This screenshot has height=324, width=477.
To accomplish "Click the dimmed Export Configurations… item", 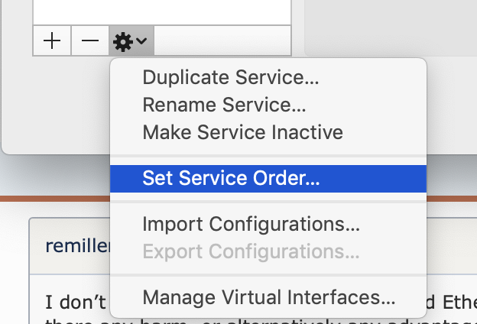I will [251, 251].
